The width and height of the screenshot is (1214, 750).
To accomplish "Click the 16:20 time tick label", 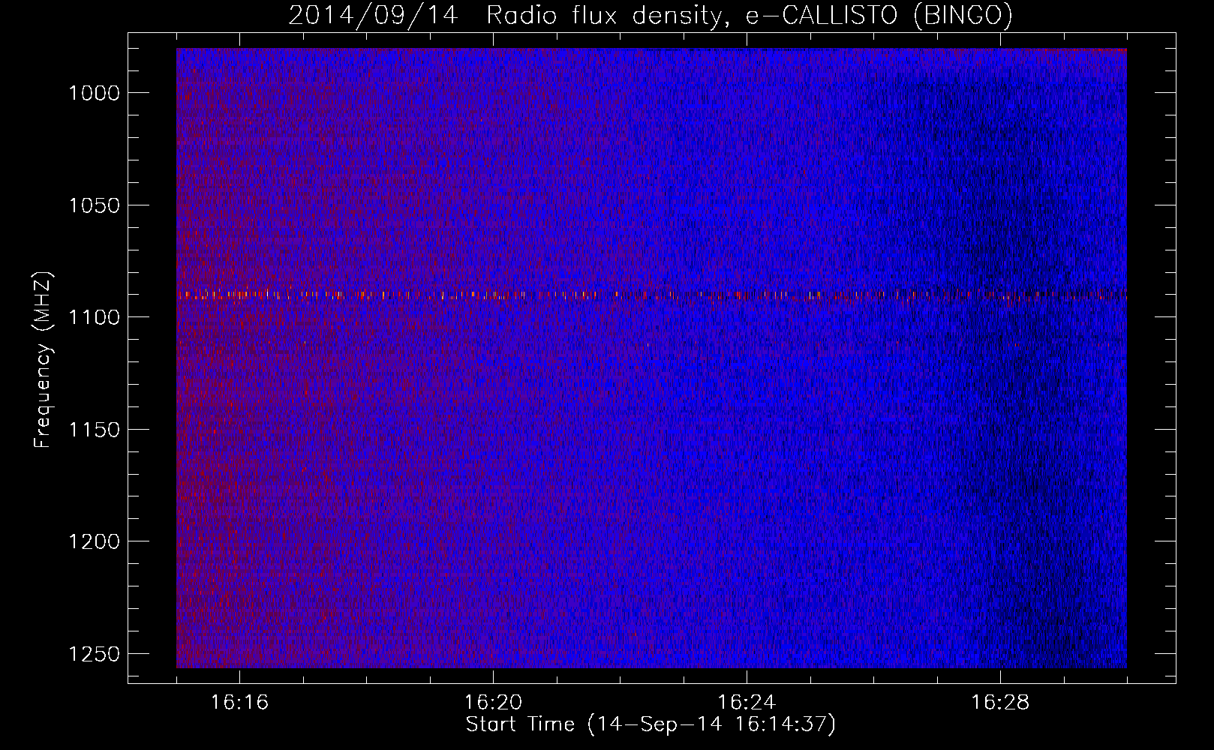I will (x=493, y=703).
